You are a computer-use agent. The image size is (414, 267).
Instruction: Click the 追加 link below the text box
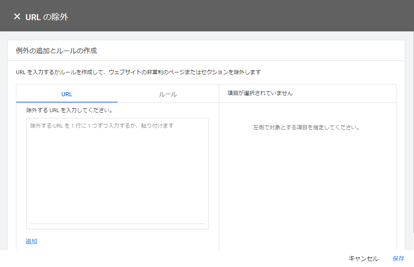click(31, 241)
